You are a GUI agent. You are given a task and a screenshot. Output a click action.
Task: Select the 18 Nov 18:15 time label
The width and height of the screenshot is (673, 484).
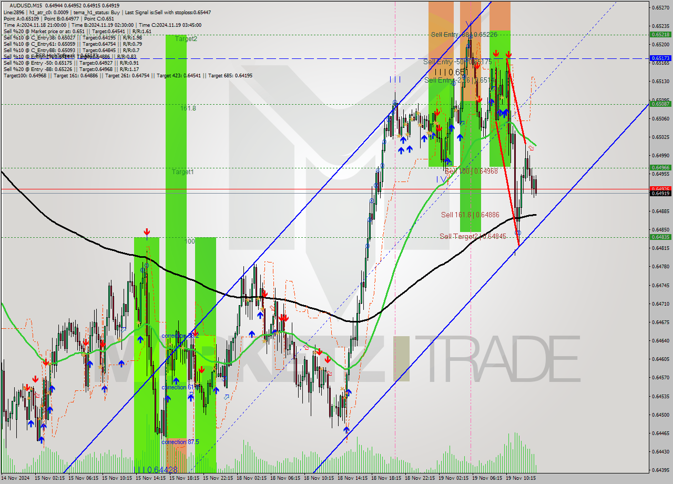pyautogui.click(x=386, y=479)
